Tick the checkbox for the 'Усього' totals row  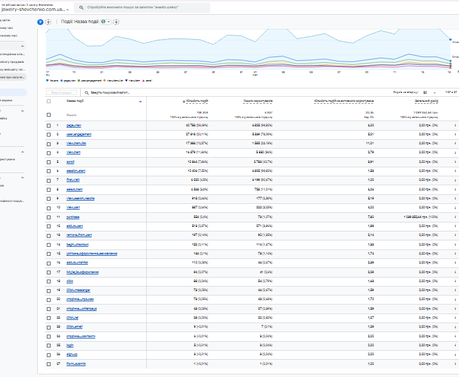pyautogui.click(x=49, y=115)
